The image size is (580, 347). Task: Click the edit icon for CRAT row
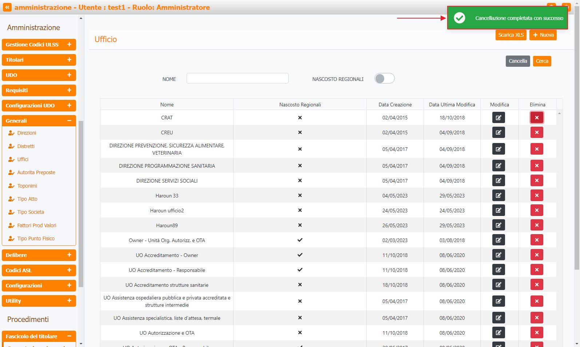tap(498, 118)
